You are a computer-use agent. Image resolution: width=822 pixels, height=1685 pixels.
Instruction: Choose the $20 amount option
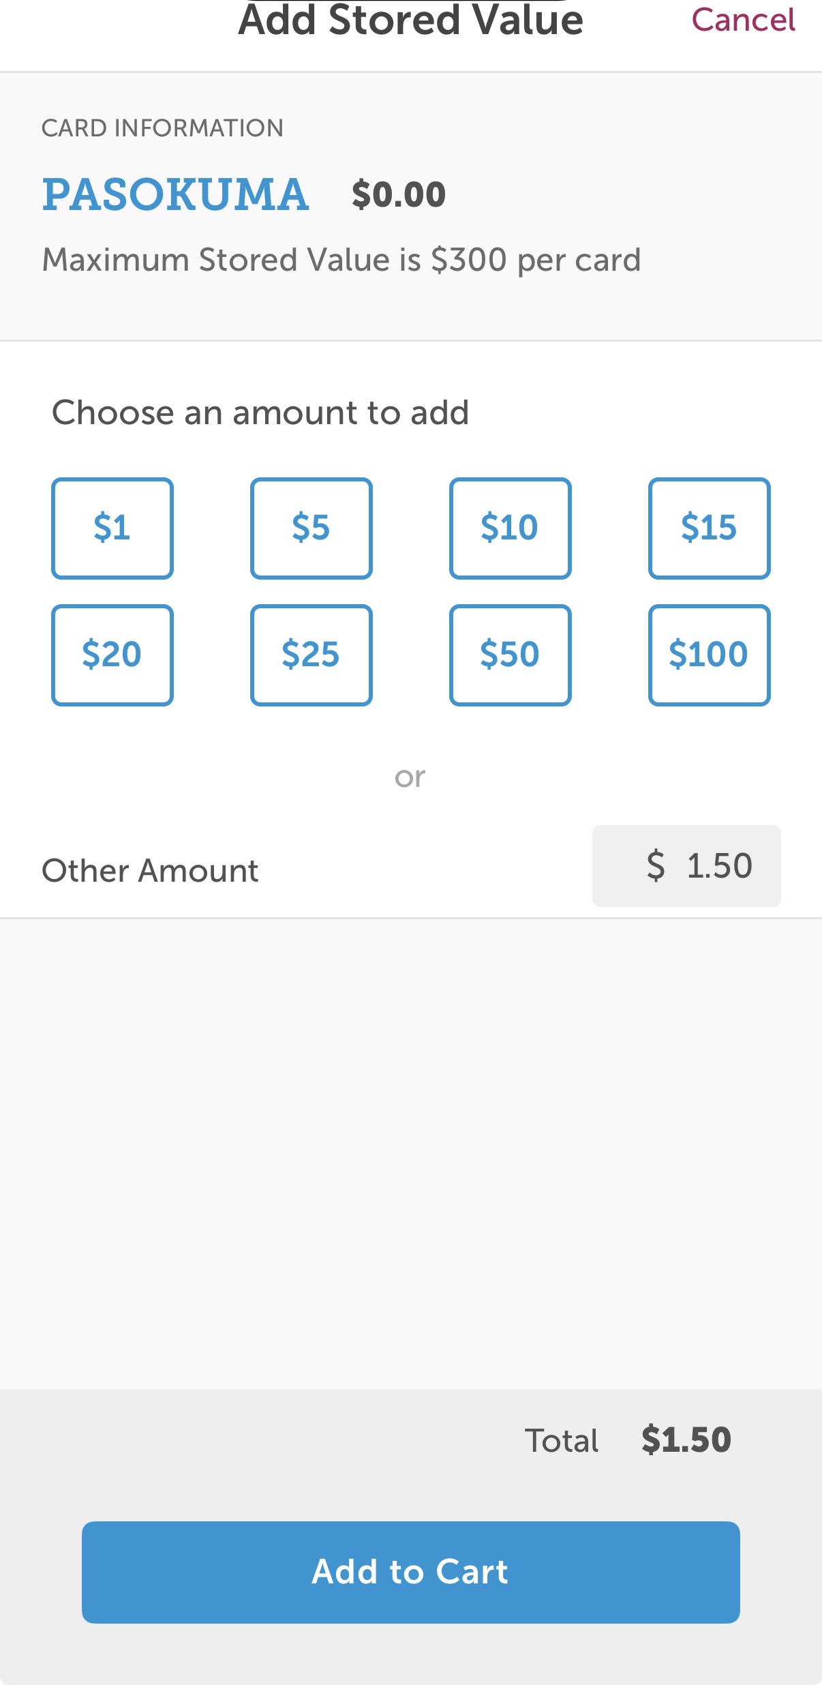(x=112, y=655)
